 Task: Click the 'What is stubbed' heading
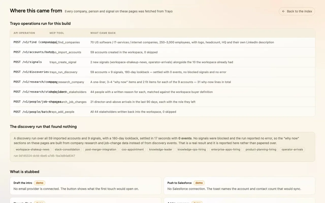click(x=25, y=172)
